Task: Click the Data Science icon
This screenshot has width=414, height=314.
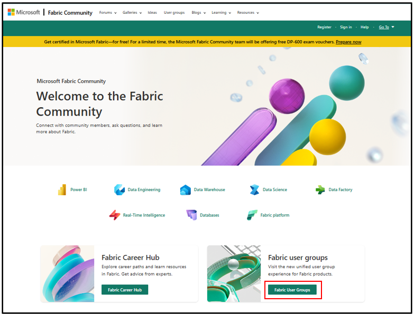Action: click(254, 189)
